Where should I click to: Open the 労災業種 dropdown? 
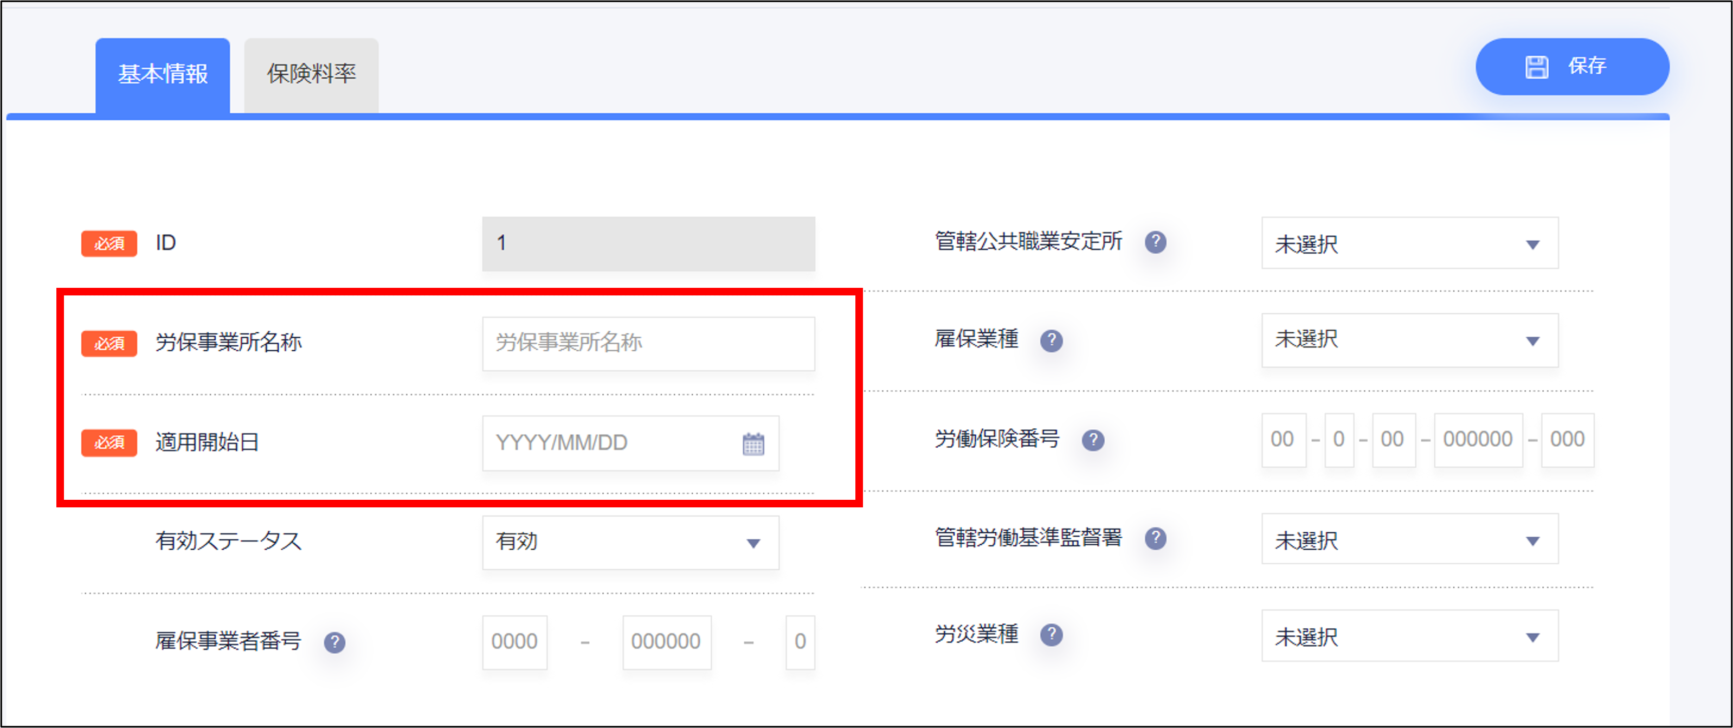click(1409, 636)
